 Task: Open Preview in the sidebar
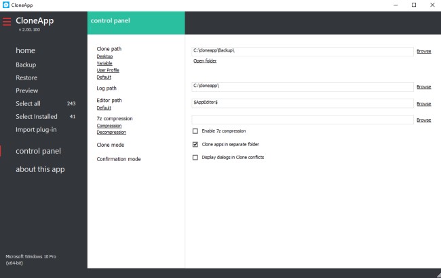(26, 90)
